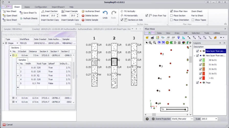Click the Refresh Sheets icon
This screenshot has height=128, width=229.
point(21,18)
